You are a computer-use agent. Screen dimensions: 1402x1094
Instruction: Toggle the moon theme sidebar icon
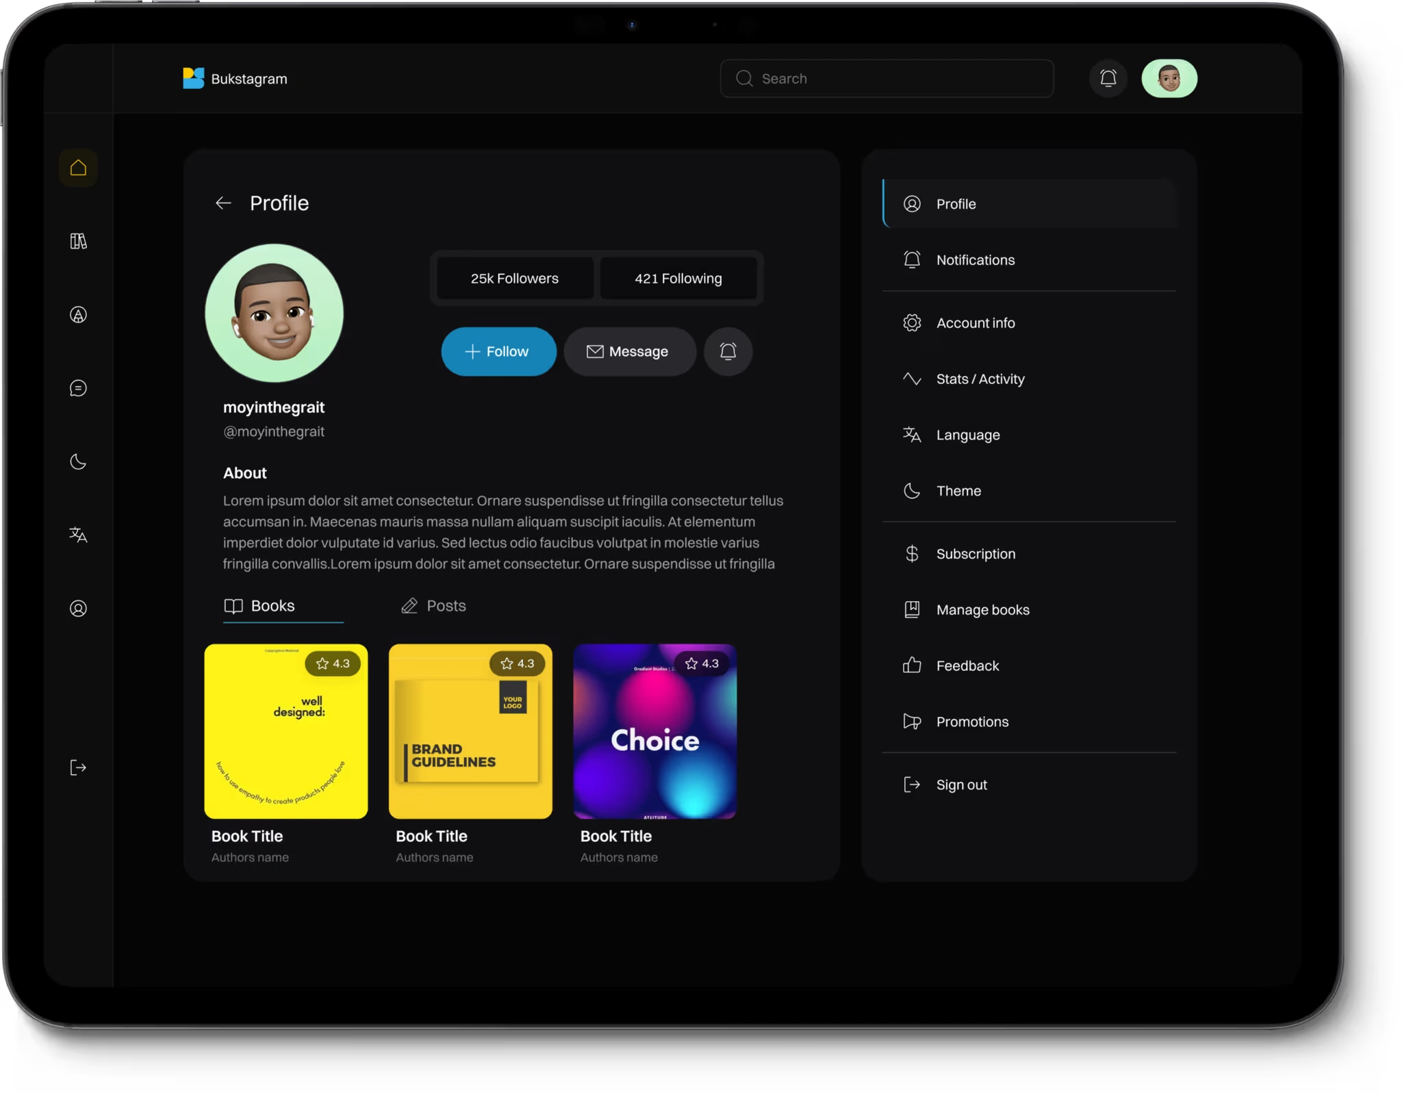(78, 461)
